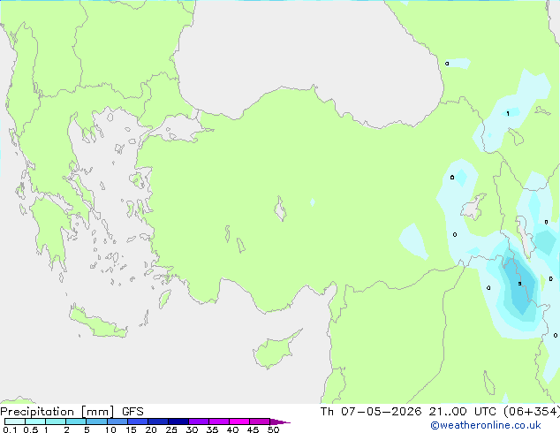The image size is (560, 433).
Task: Click the 25–30 mm navy legend swatch
Action: pos(178,422)
